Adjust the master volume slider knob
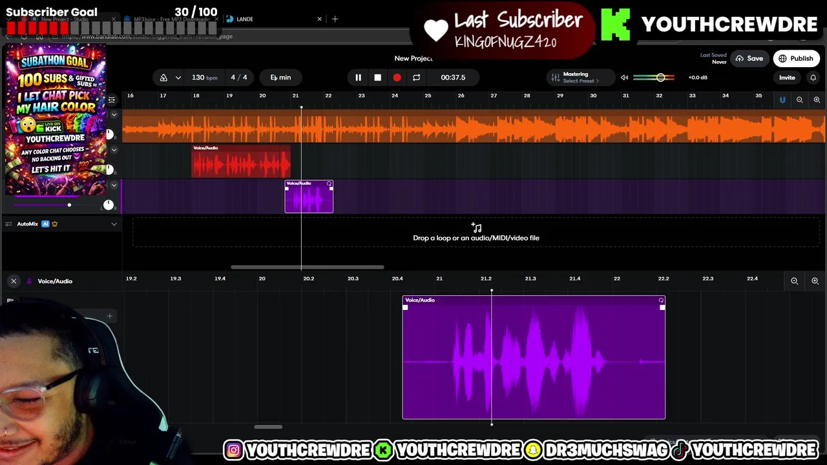This screenshot has width=827, height=465. pos(660,77)
